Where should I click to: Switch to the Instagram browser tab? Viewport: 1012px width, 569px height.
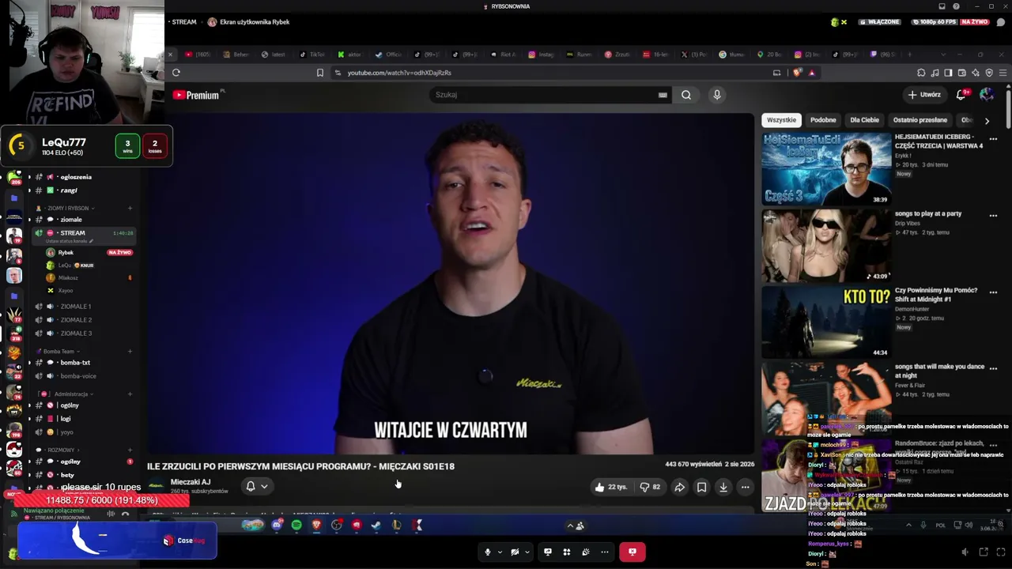point(542,55)
